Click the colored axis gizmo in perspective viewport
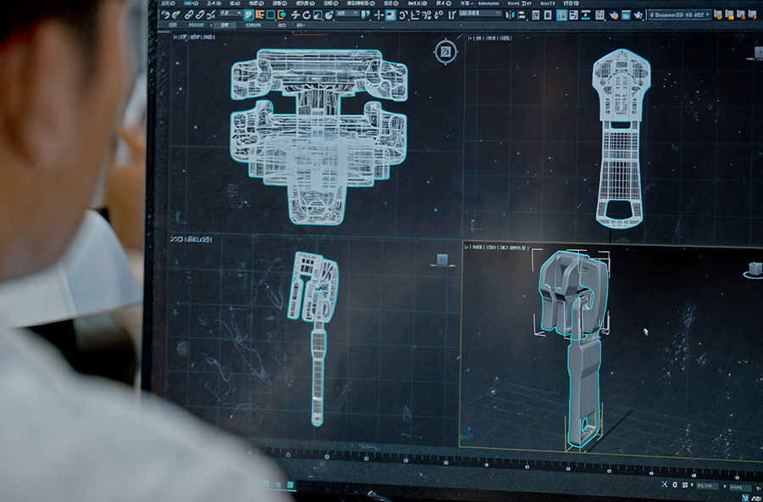 [467, 433]
